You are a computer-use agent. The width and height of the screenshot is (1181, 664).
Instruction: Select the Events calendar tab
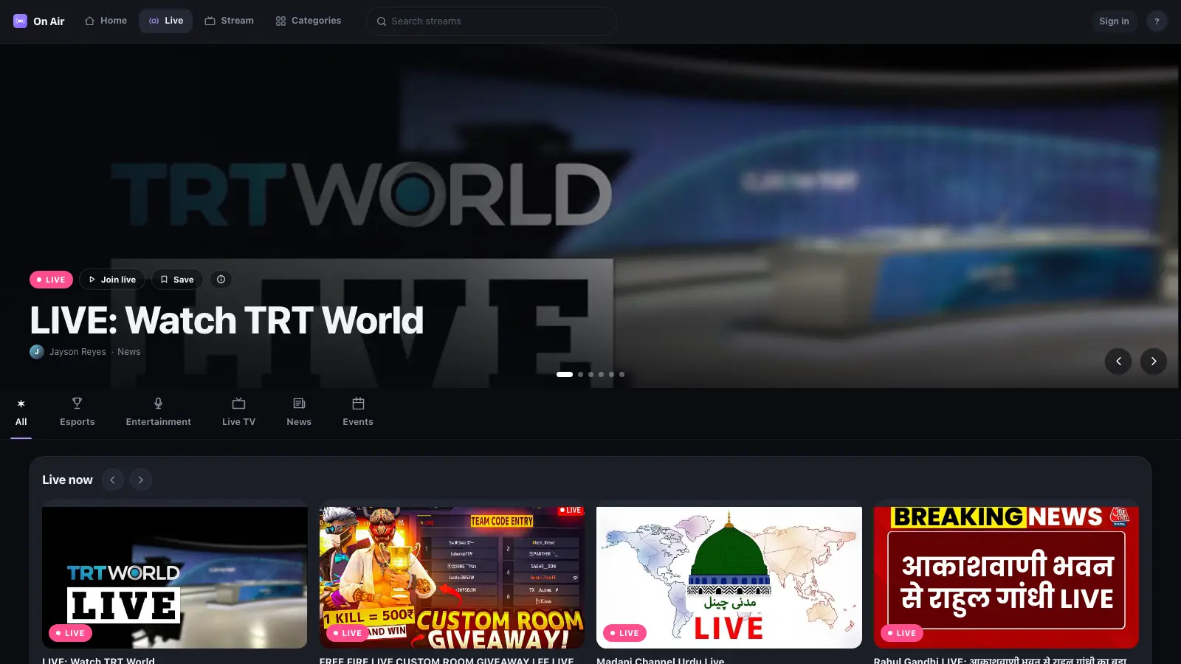coord(358,412)
